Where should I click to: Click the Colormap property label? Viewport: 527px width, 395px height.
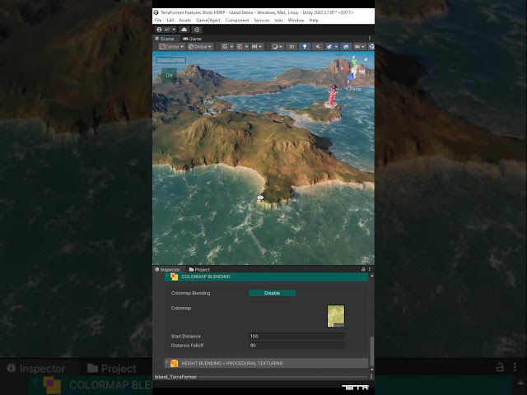(x=181, y=308)
